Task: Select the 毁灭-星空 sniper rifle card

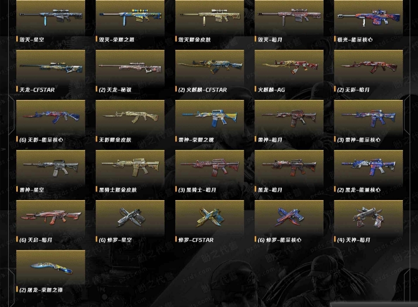Action: [51, 21]
